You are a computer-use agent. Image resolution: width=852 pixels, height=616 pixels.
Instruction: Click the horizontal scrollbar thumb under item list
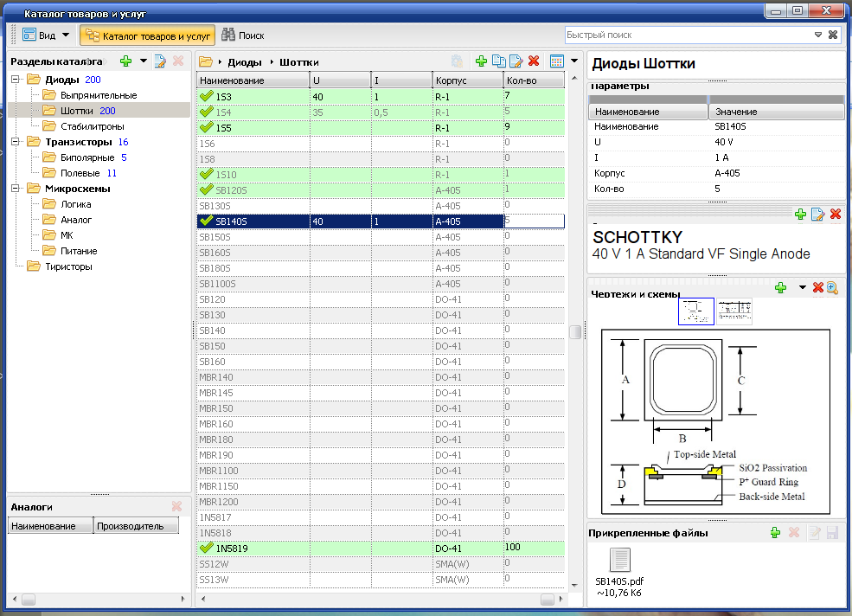(x=548, y=600)
